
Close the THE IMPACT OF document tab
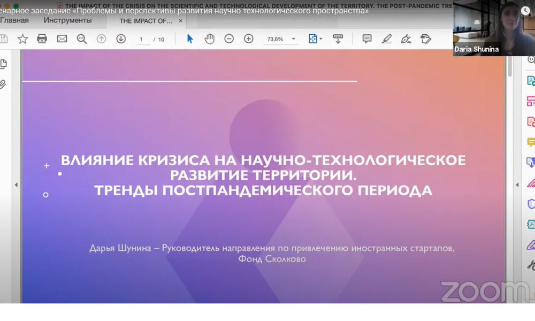(180, 21)
